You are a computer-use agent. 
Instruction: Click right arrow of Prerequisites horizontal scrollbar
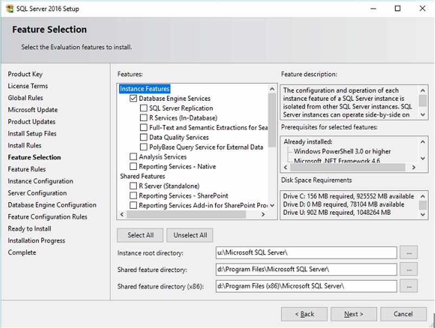click(414, 168)
